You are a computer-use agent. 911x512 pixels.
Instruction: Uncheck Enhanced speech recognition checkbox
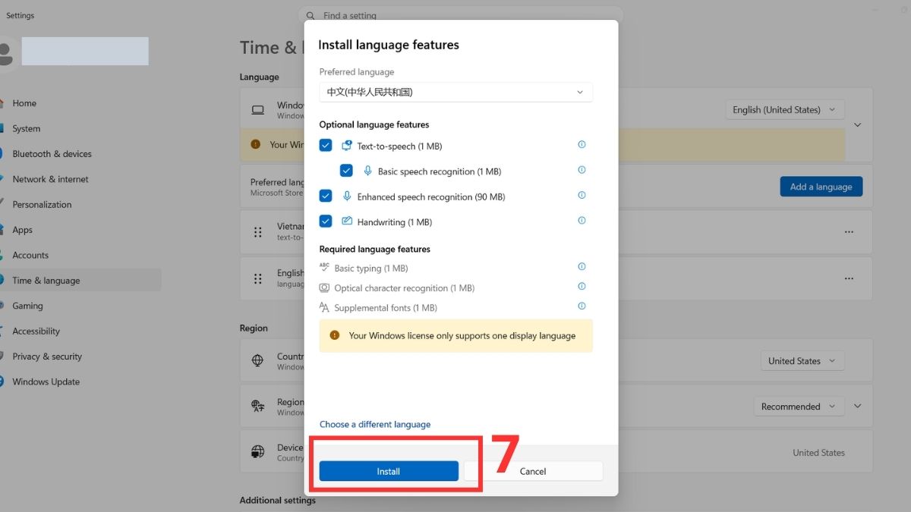pyautogui.click(x=326, y=196)
